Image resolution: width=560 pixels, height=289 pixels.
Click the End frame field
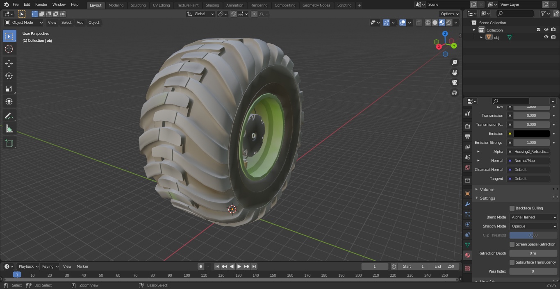click(x=444, y=266)
